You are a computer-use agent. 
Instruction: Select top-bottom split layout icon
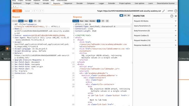(125, 15)
